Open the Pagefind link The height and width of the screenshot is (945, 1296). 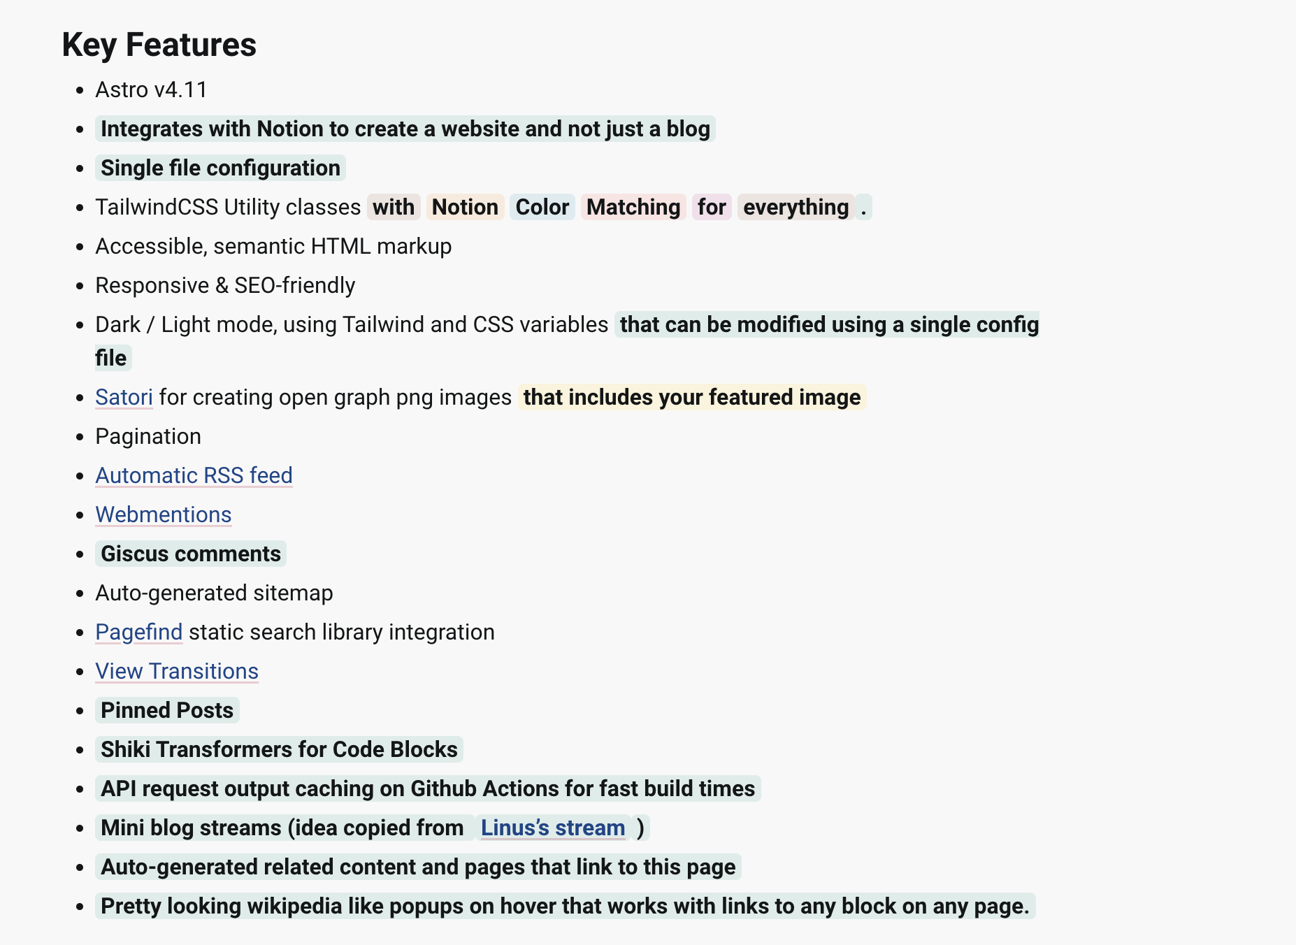[139, 632]
